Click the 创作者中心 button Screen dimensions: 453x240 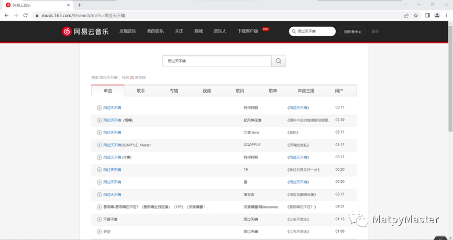coord(353,31)
